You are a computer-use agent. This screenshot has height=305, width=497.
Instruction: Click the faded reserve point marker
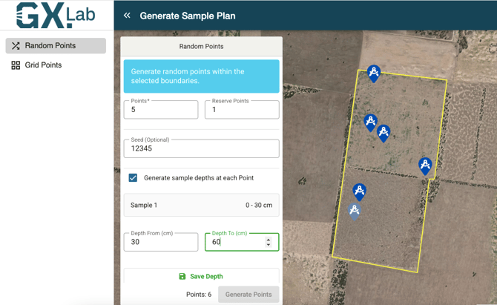click(x=355, y=211)
